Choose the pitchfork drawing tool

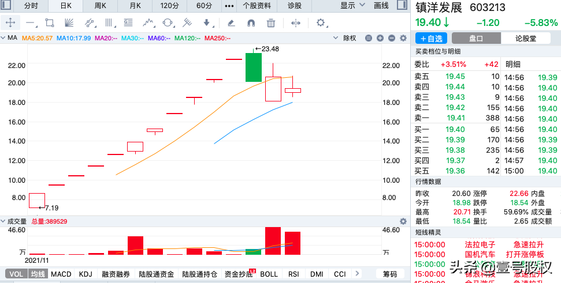click(x=187, y=23)
